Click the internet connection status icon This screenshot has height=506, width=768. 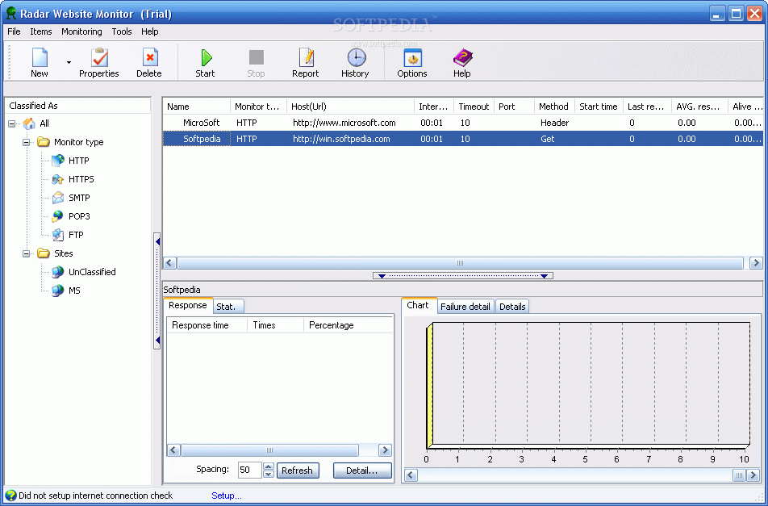pos(10,496)
